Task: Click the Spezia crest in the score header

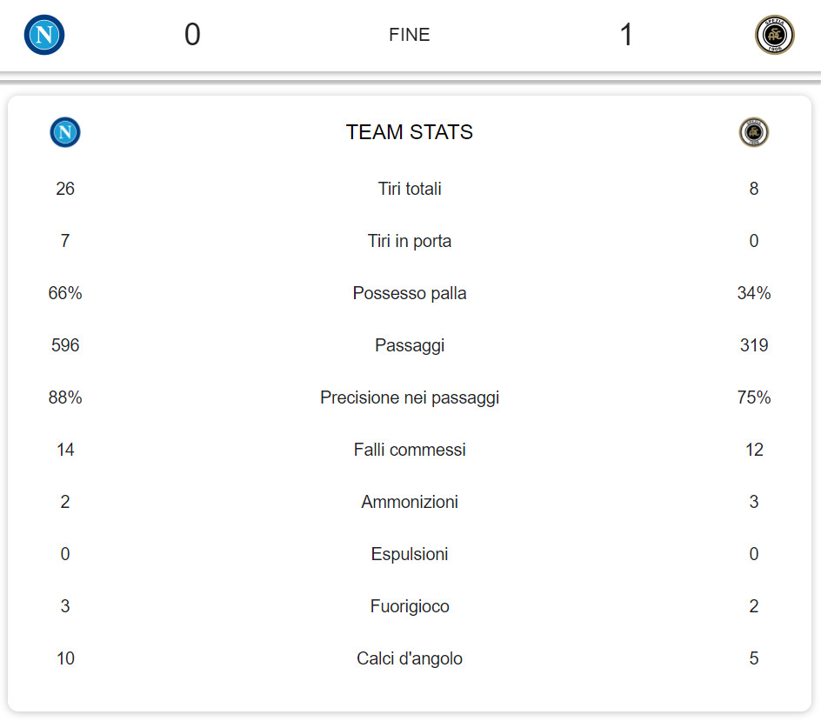Action: [774, 35]
